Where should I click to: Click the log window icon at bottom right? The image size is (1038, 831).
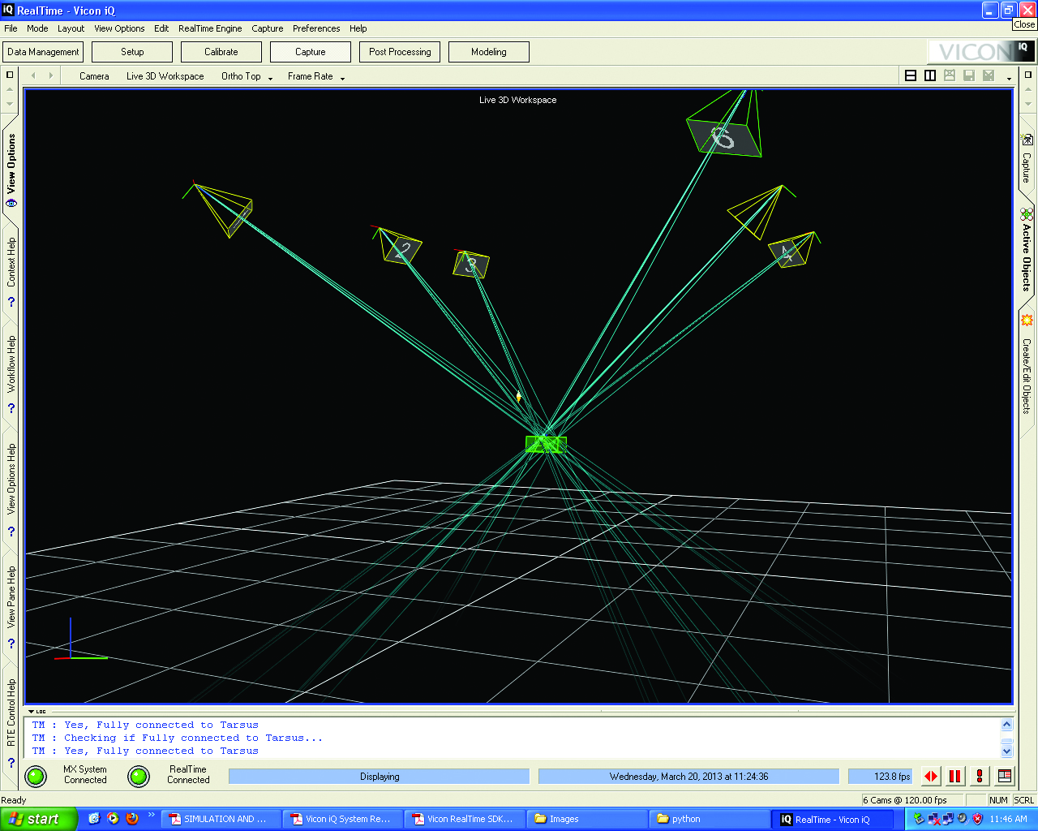[1005, 777]
